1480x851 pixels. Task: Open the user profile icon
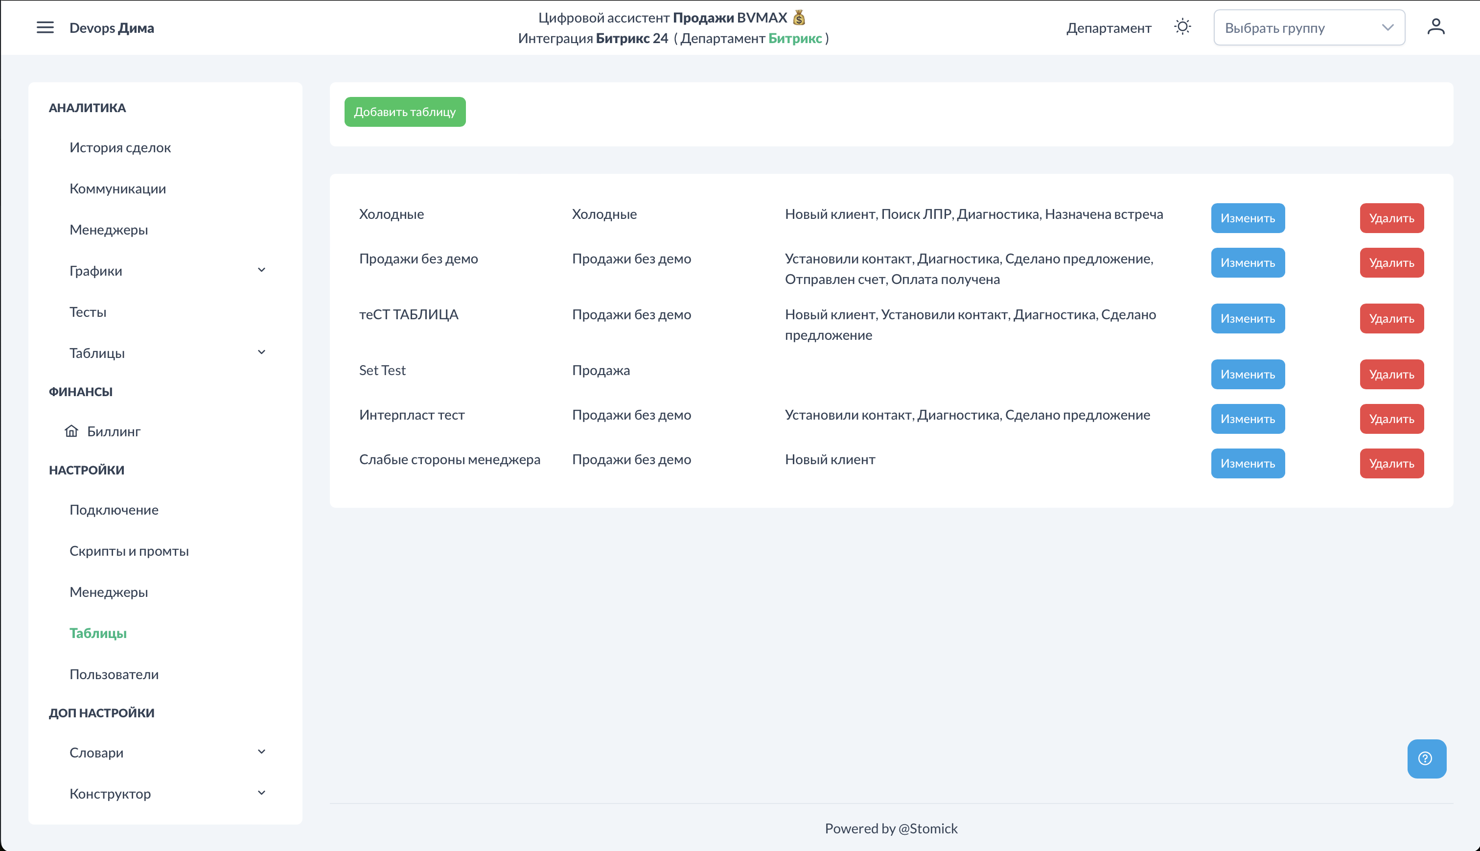pos(1435,27)
